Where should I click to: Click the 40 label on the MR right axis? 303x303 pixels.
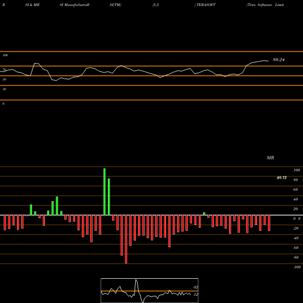[296, 199]
